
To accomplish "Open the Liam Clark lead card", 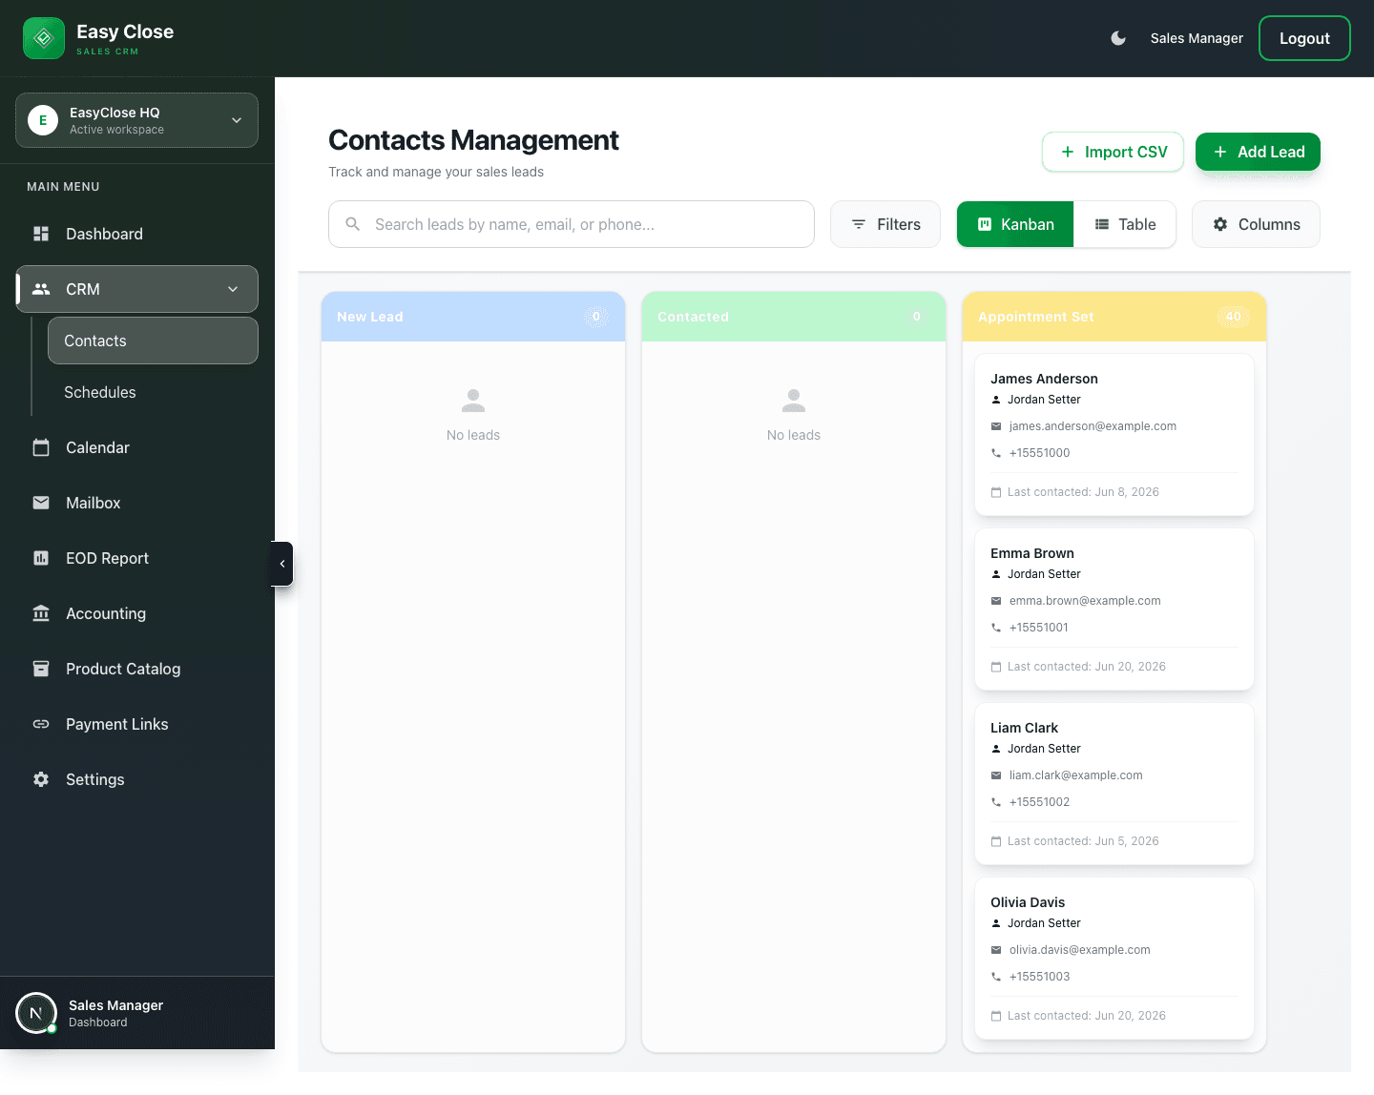I will [1114, 784].
